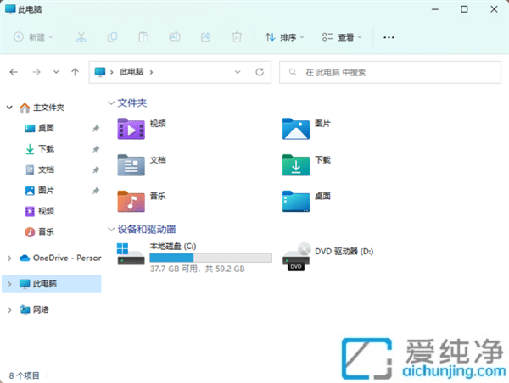Click the Paste clipboard icon
The image size is (509, 383).
[143, 37]
